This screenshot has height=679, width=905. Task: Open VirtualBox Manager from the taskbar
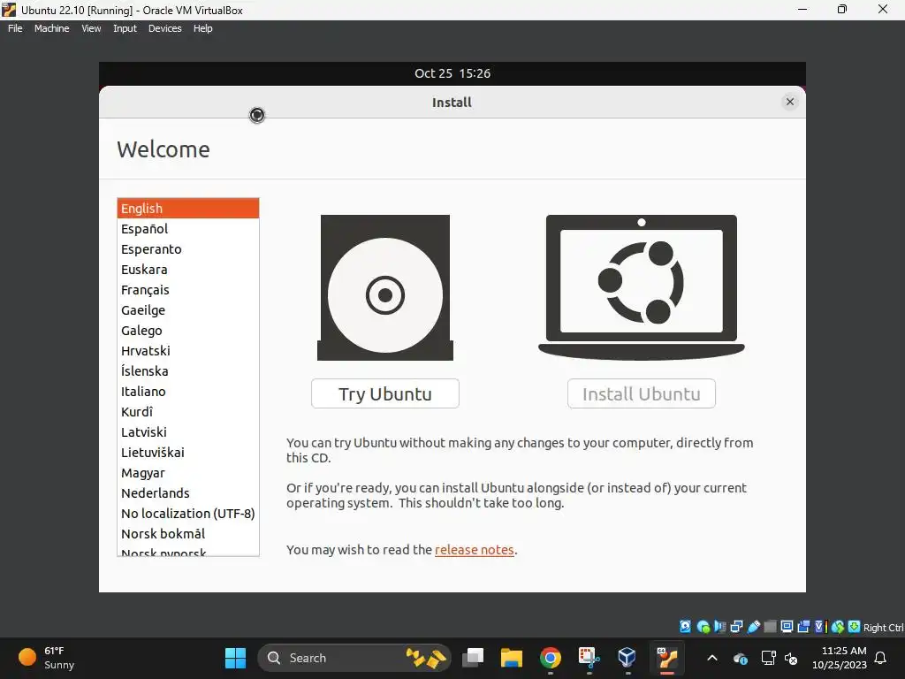point(627,658)
